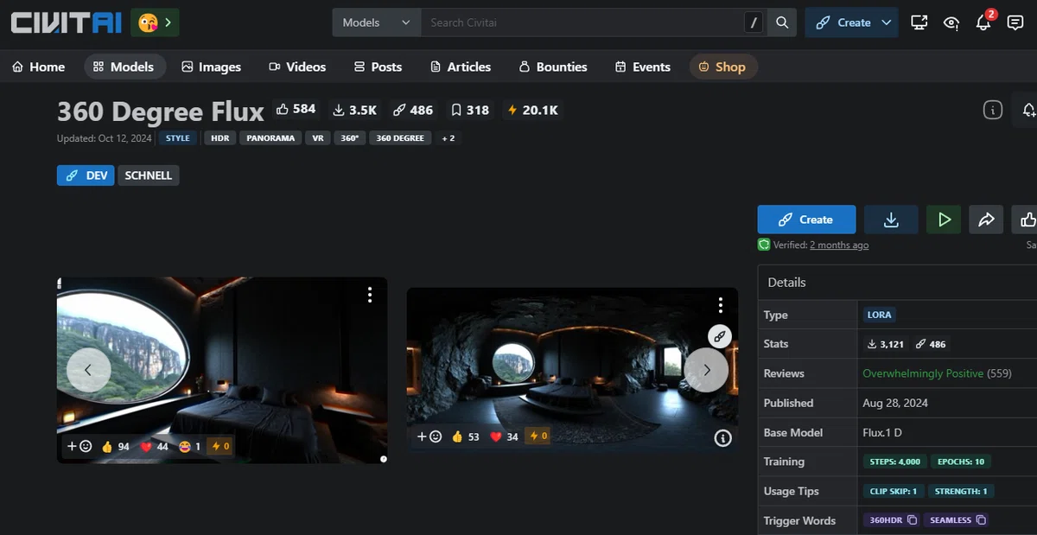The image size is (1037, 535).
Task: Click the notifications bell icon
Action: pos(983,22)
